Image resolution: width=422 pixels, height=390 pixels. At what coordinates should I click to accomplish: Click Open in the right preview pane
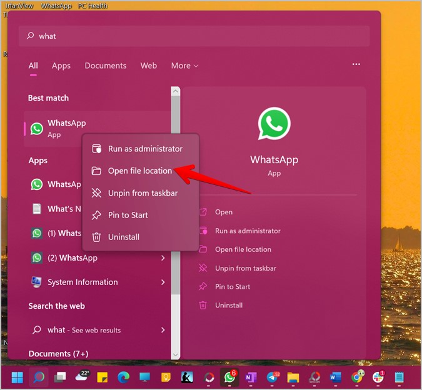pyautogui.click(x=224, y=212)
